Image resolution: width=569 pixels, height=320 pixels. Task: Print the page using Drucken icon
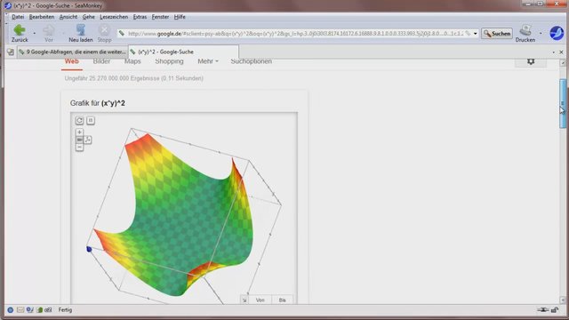525,33
